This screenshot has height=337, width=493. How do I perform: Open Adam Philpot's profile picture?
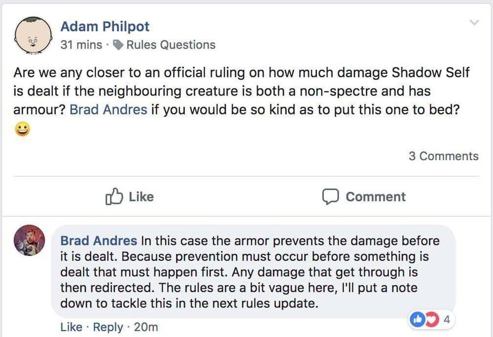pos(32,34)
